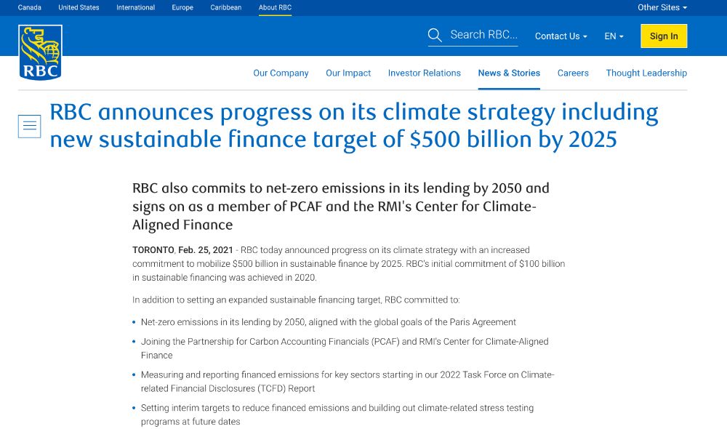Open the Our Impact menu item
The width and height of the screenshot is (727, 429).
tap(348, 73)
